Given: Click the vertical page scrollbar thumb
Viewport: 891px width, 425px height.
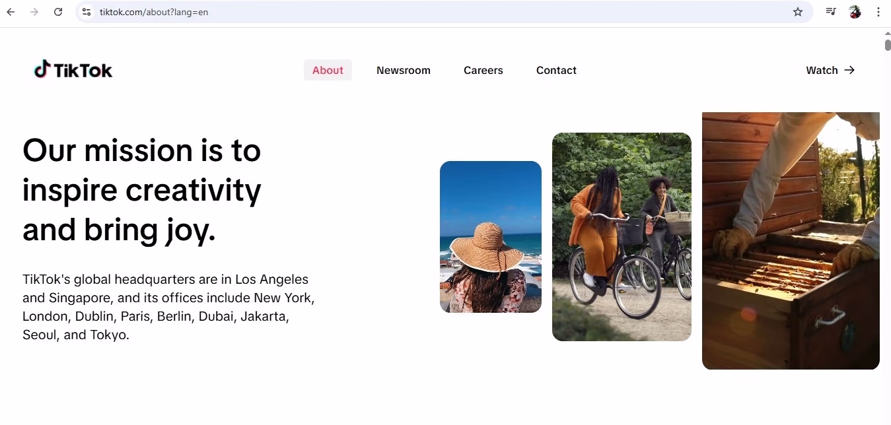Looking at the screenshot, I should pyautogui.click(x=887, y=45).
